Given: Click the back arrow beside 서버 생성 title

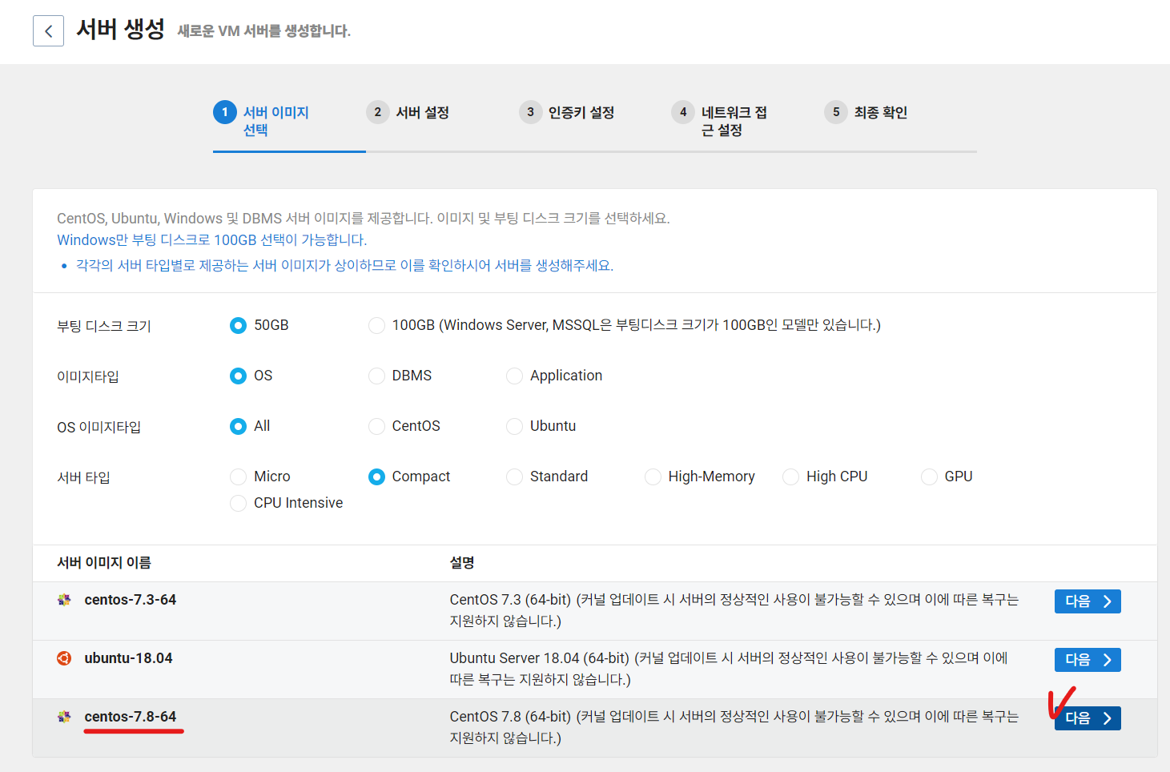Looking at the screenshot, I should [48, 30].
